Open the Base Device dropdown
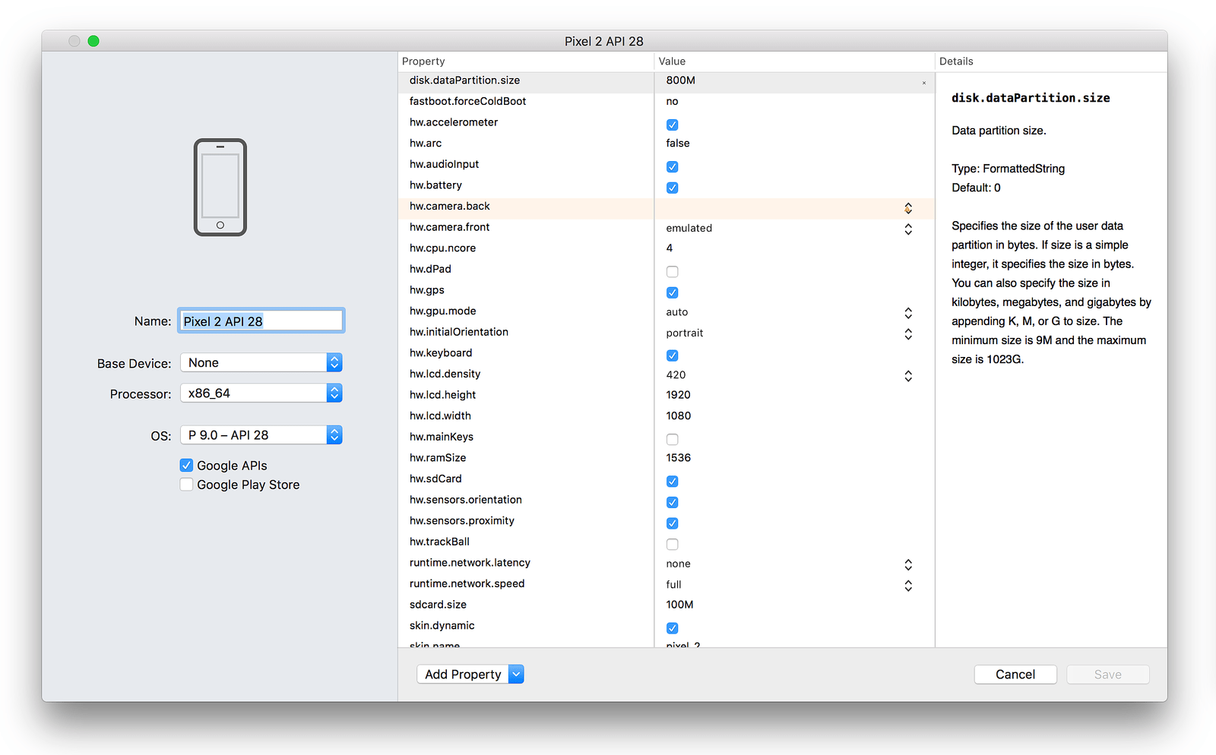Viewport: 1216px width, 755px height. coord(334,362)
